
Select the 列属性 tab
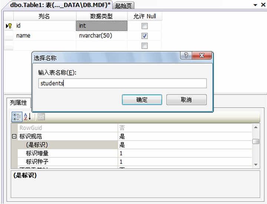click(x=18, y=103)
